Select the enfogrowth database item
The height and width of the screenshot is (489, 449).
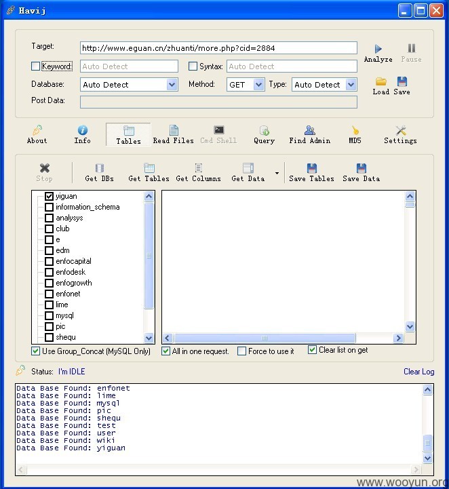74,283
